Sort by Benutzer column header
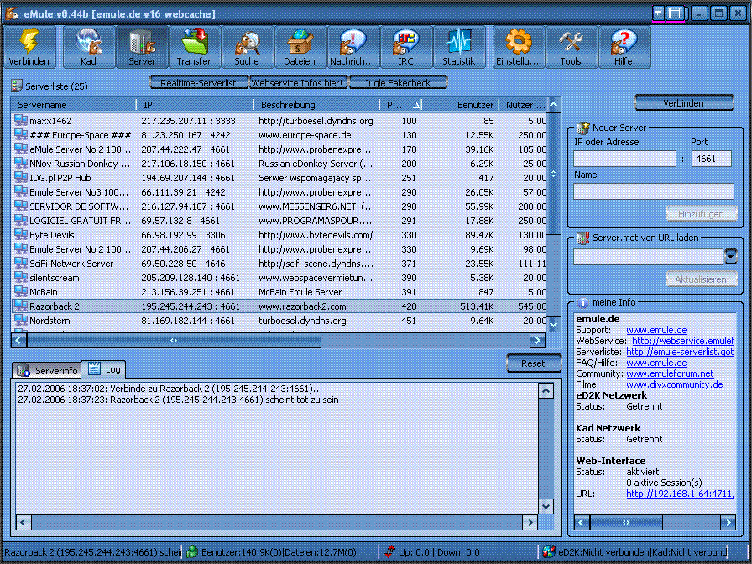 461,105
